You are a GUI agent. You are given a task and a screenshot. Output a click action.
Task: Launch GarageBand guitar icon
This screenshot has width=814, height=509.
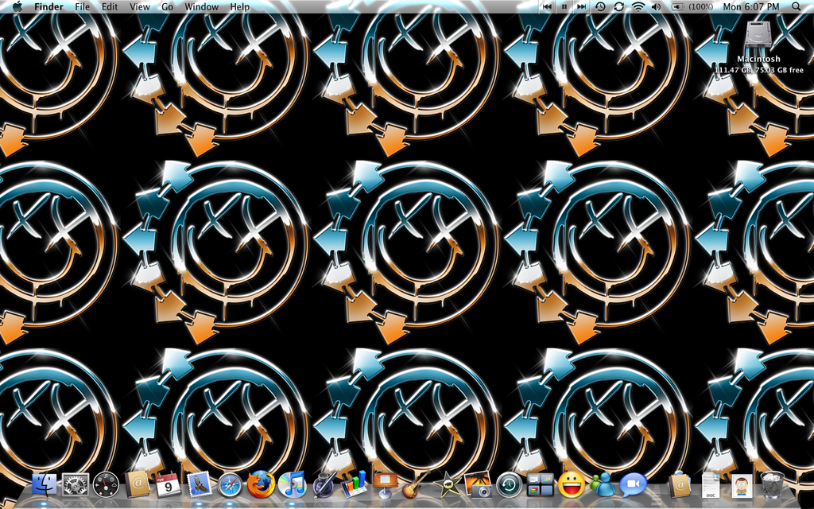[416, 484]
